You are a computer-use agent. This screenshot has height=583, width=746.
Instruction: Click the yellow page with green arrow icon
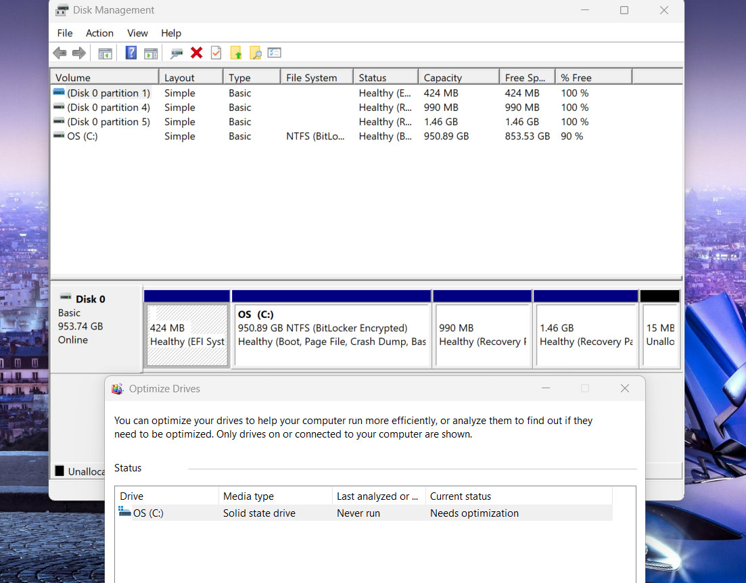coord(236,53)
